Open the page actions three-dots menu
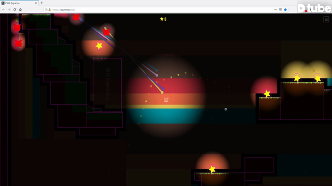 click(275, 10)
